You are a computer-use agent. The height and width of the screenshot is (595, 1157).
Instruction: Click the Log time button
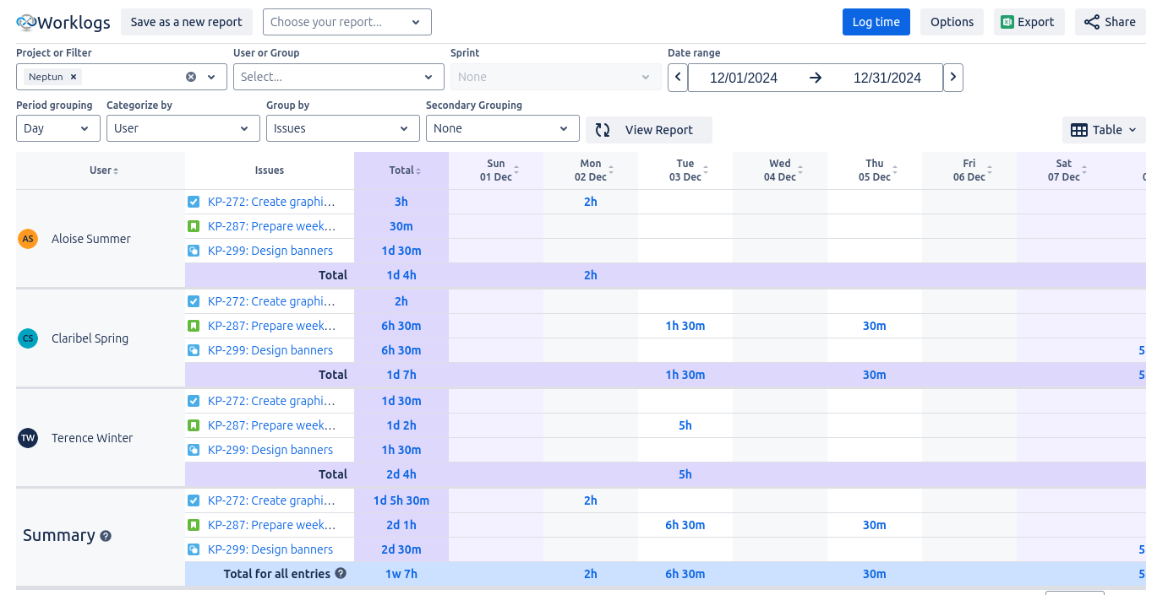(x=876, y=21)
